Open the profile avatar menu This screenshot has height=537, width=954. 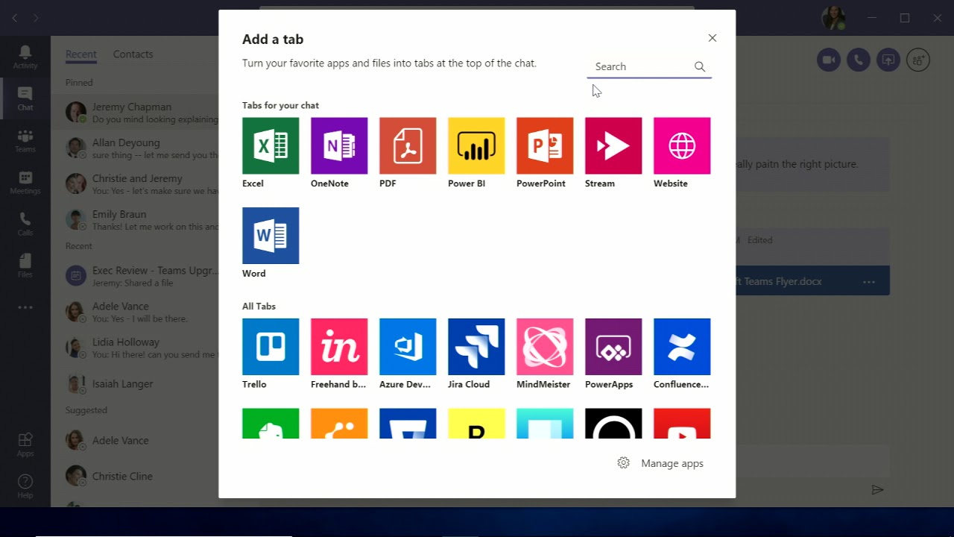[x=833, y=18]
